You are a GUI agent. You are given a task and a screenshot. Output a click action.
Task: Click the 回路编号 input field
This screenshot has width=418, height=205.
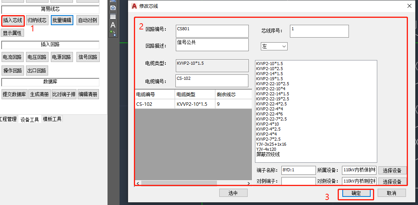212,31
